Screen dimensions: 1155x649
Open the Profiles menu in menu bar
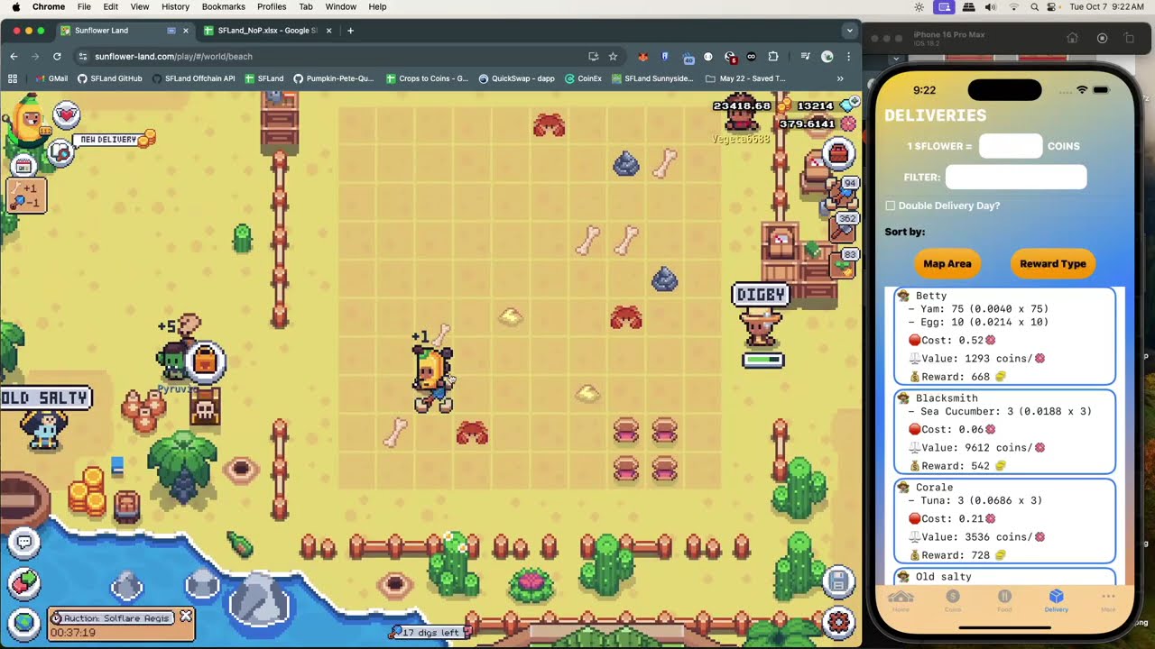click(272, 6)
